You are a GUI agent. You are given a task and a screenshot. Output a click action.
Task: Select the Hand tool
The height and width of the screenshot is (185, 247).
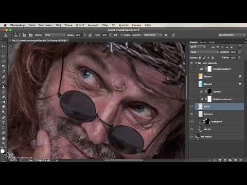coord(3,138)
